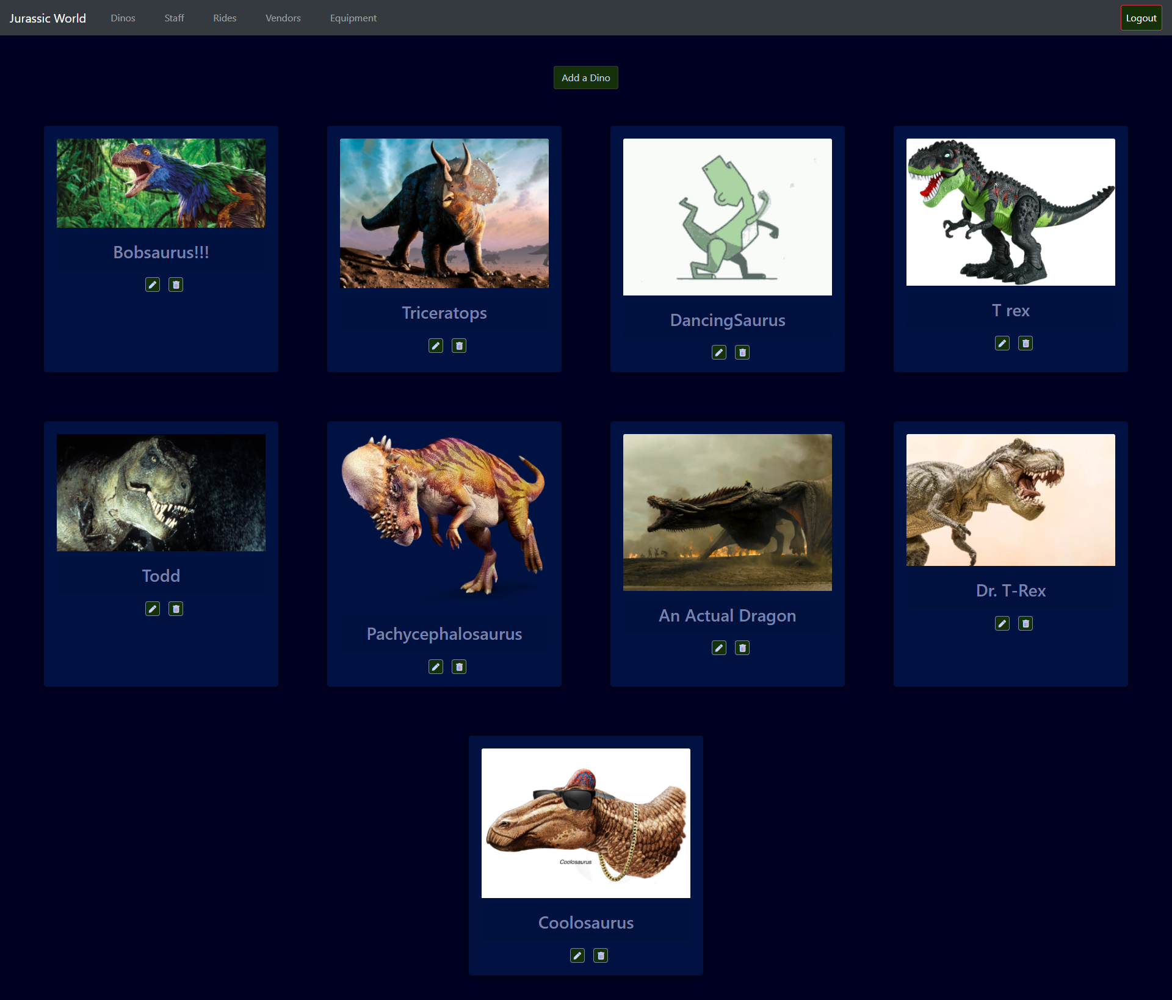Go to the Staff page
This screenshot has height=1000, width=1172.
[174, 18]
